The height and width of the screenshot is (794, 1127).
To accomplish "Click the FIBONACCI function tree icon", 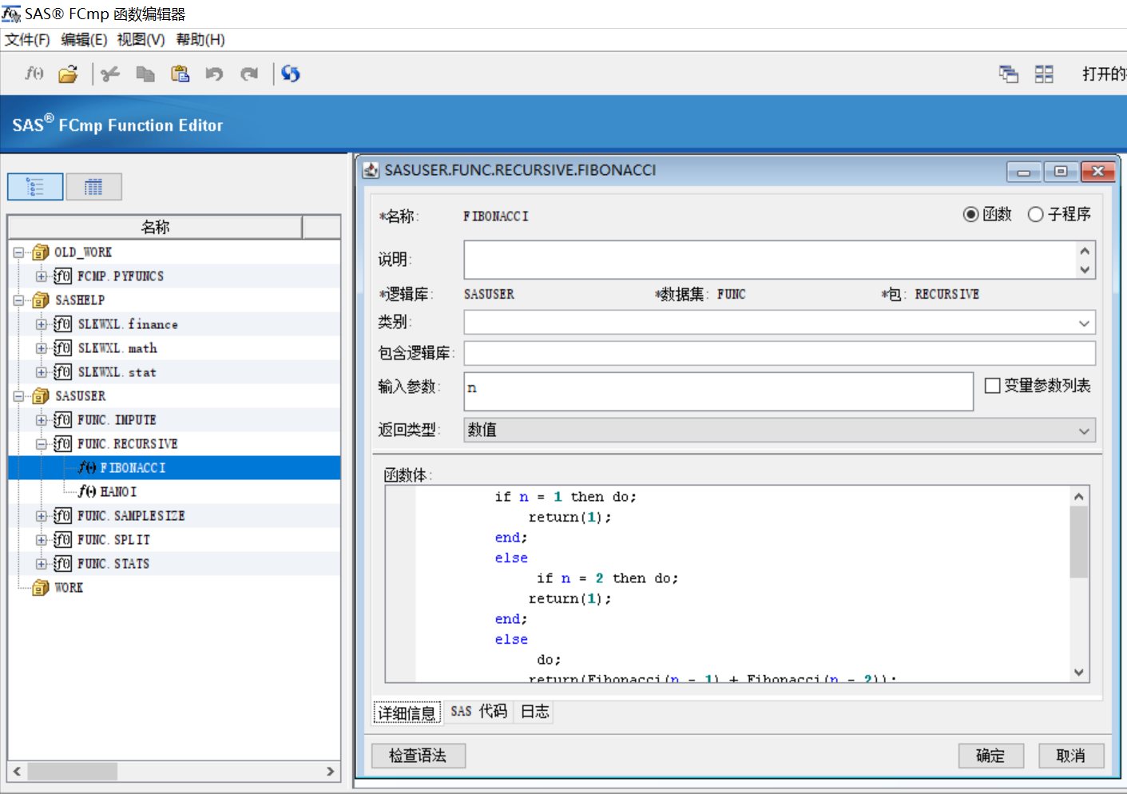I will click(87, 468).
